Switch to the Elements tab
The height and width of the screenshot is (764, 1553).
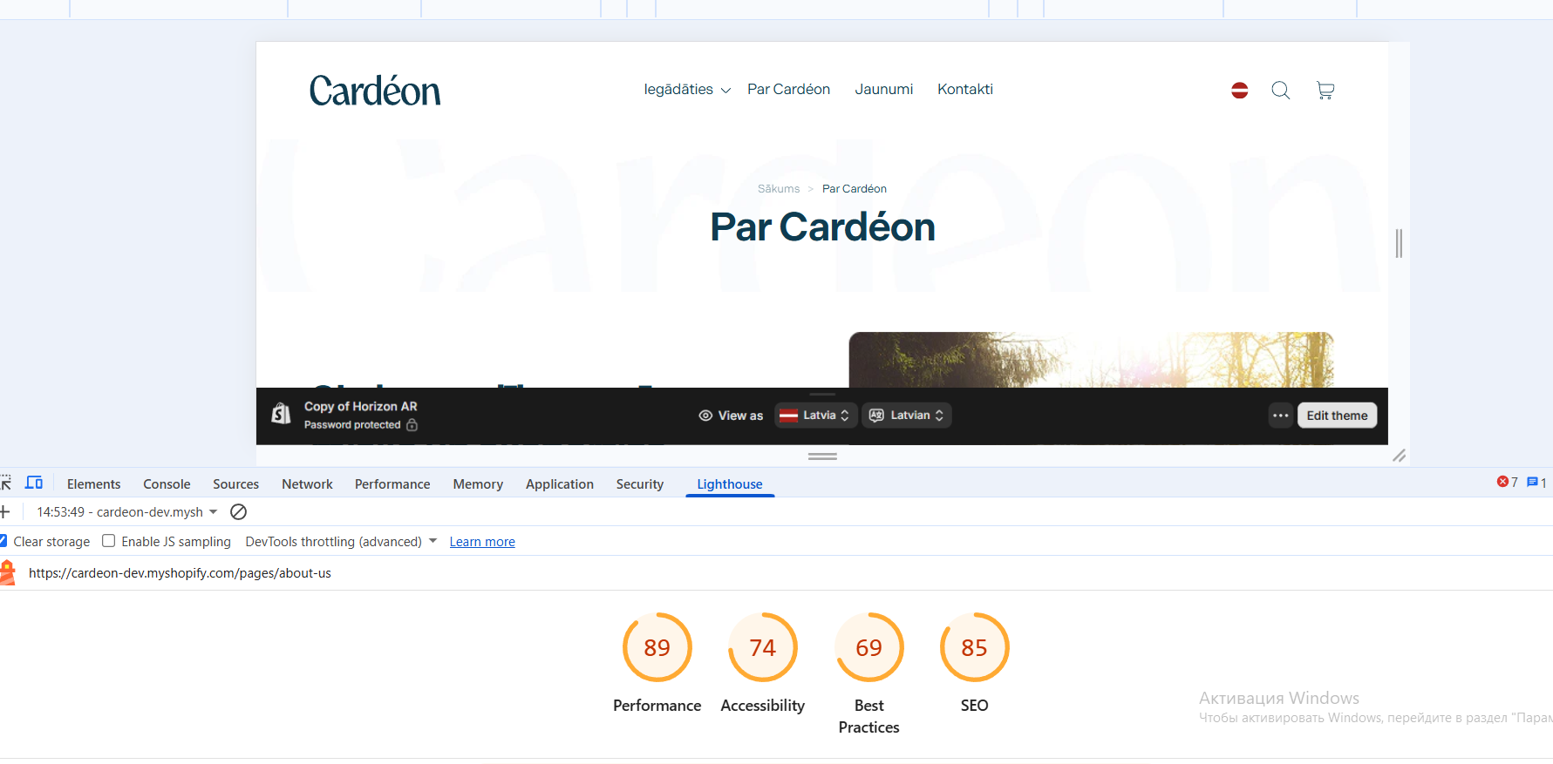pos(93,484)
